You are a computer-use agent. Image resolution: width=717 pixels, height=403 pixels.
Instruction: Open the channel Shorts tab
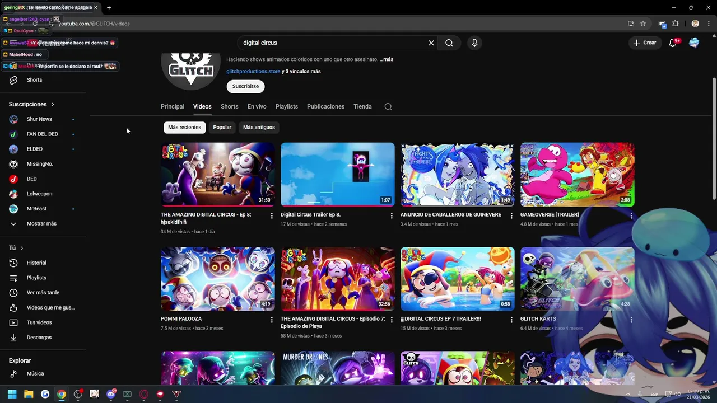pyautogui.click(x=229, y=106)
